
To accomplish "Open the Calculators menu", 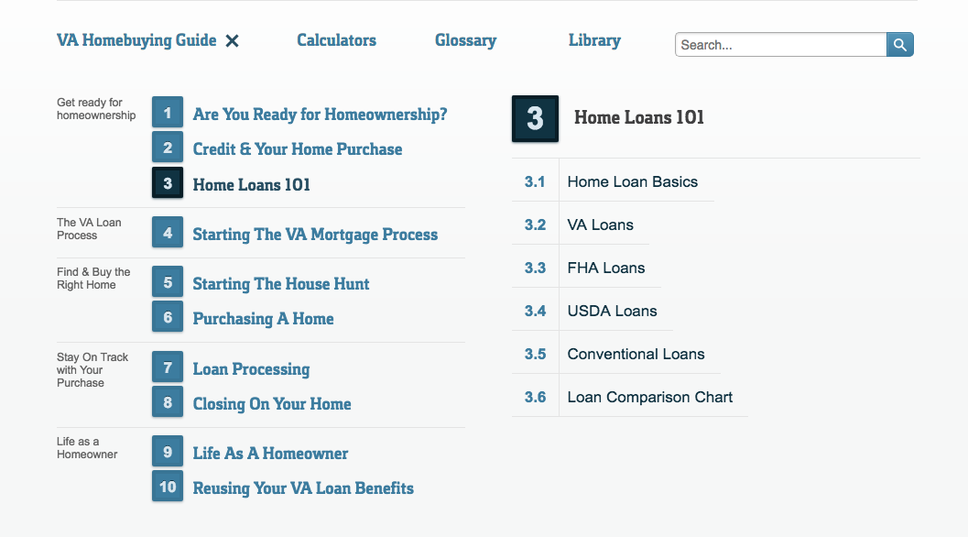I will [x=336, y=40].
